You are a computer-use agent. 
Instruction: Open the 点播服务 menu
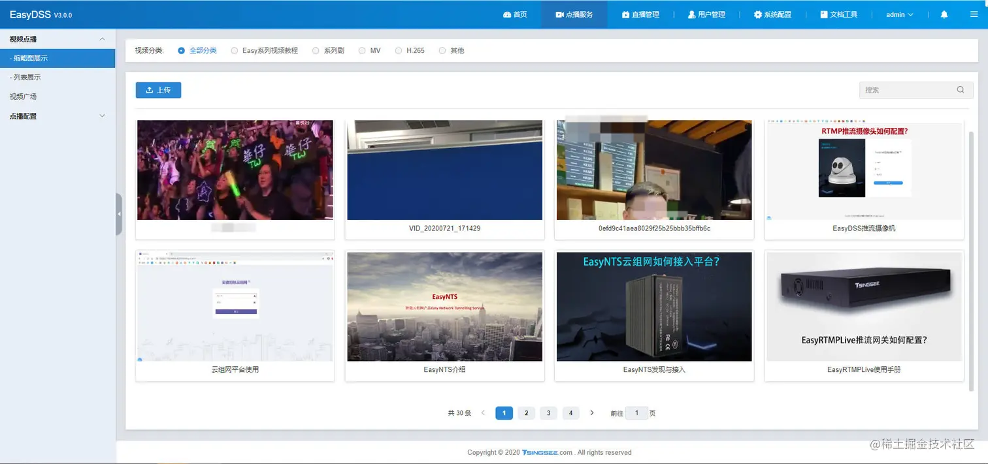[574, 14]
